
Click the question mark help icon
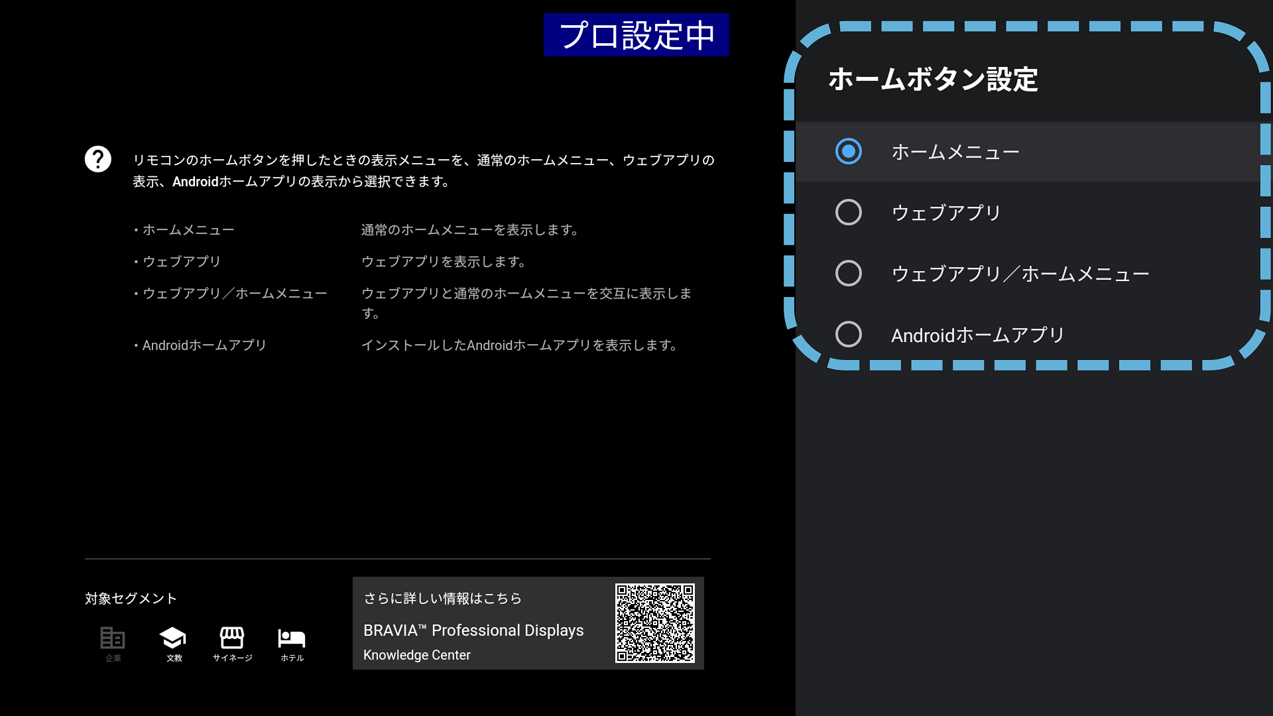click(x=97, y=159)
